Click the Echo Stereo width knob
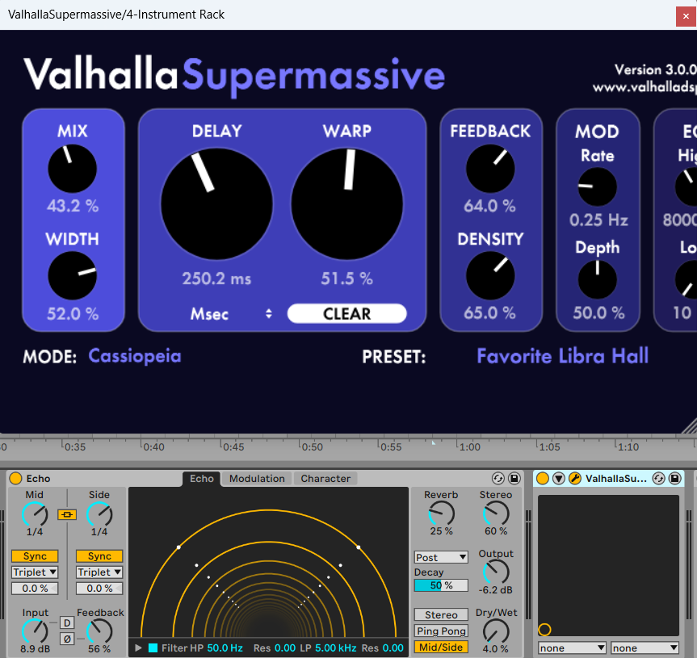 (x=496, y=514)
